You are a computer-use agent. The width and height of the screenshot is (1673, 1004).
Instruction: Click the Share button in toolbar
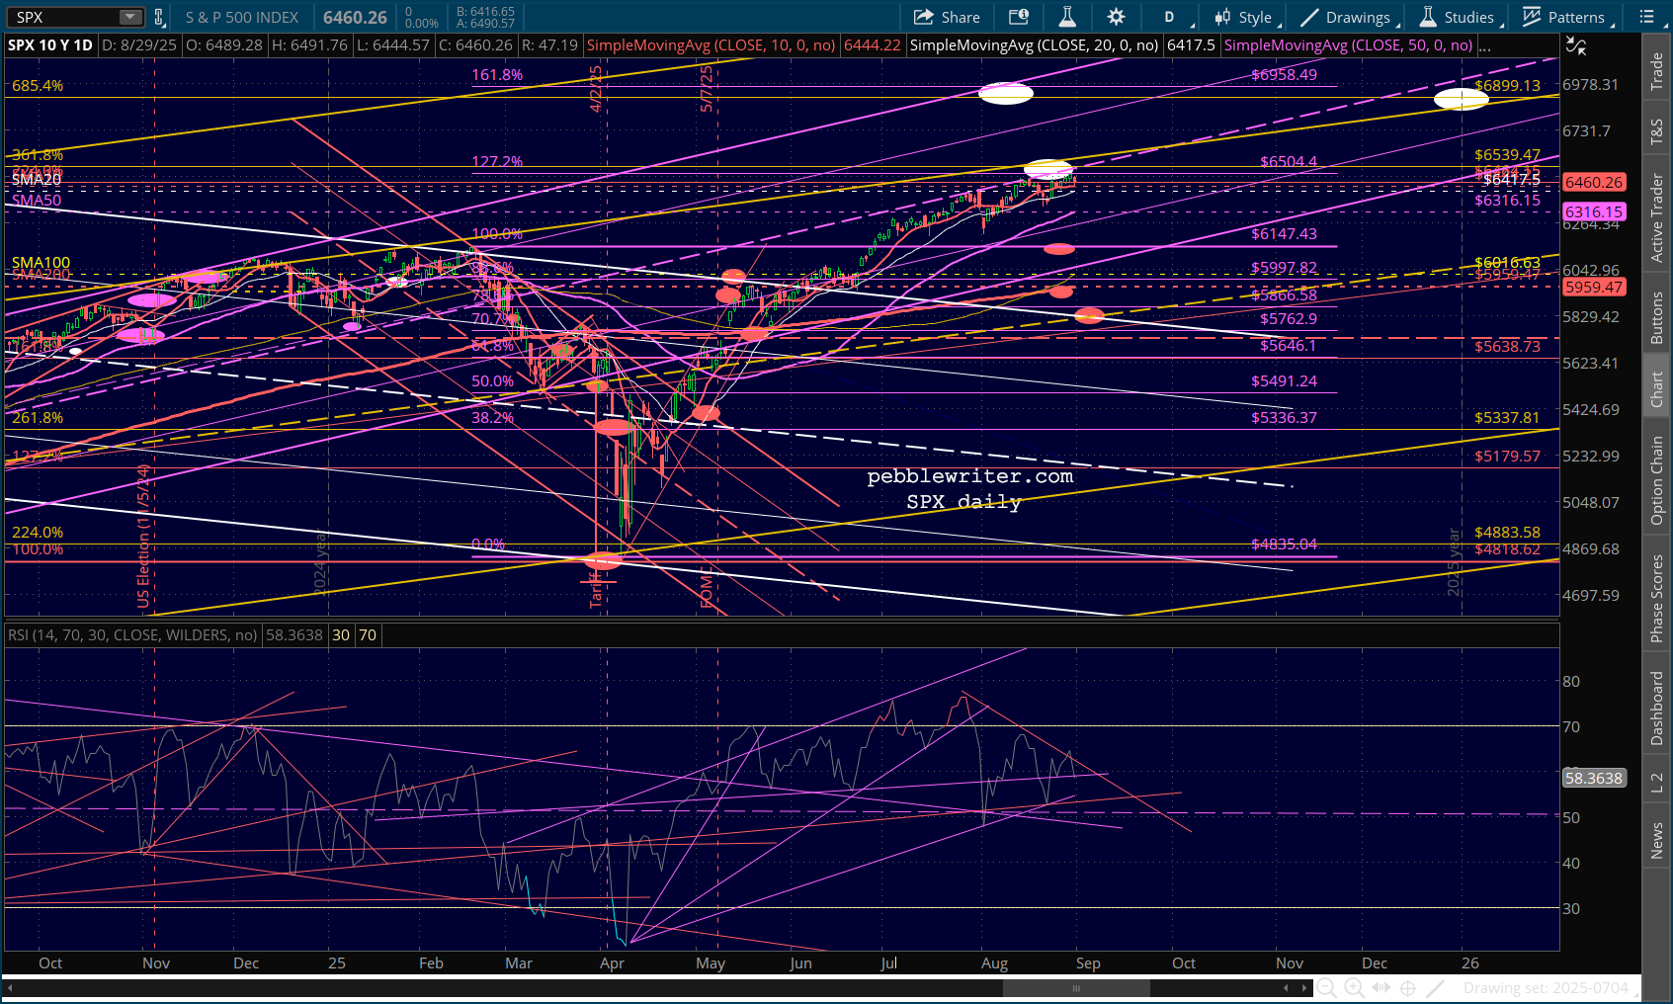coord(947,17)
